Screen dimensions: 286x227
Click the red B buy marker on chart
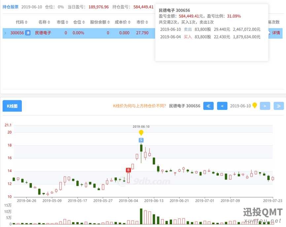click(128, 170)
